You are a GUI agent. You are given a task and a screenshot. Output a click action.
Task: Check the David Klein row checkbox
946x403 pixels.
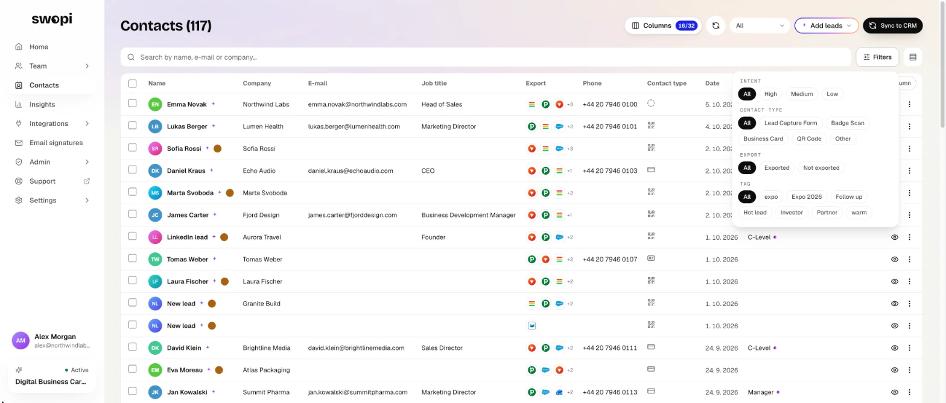click(x=133, y=347)
